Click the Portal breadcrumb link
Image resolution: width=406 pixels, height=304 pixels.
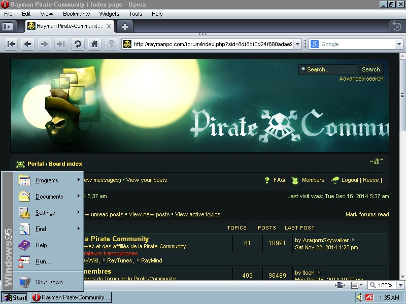click(36, 164)
